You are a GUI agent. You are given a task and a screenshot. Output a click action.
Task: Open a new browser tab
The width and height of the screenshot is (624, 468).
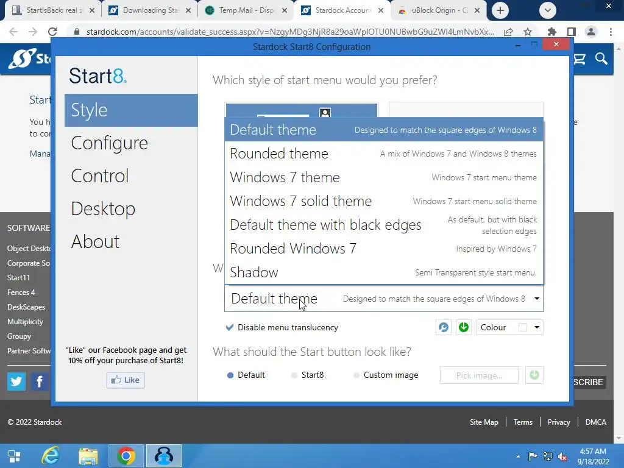tap(500, 10)
